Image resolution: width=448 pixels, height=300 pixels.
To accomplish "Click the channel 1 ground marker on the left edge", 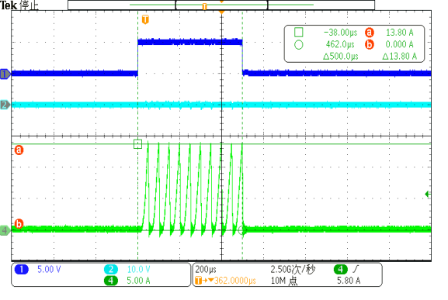I will point(5,74).
